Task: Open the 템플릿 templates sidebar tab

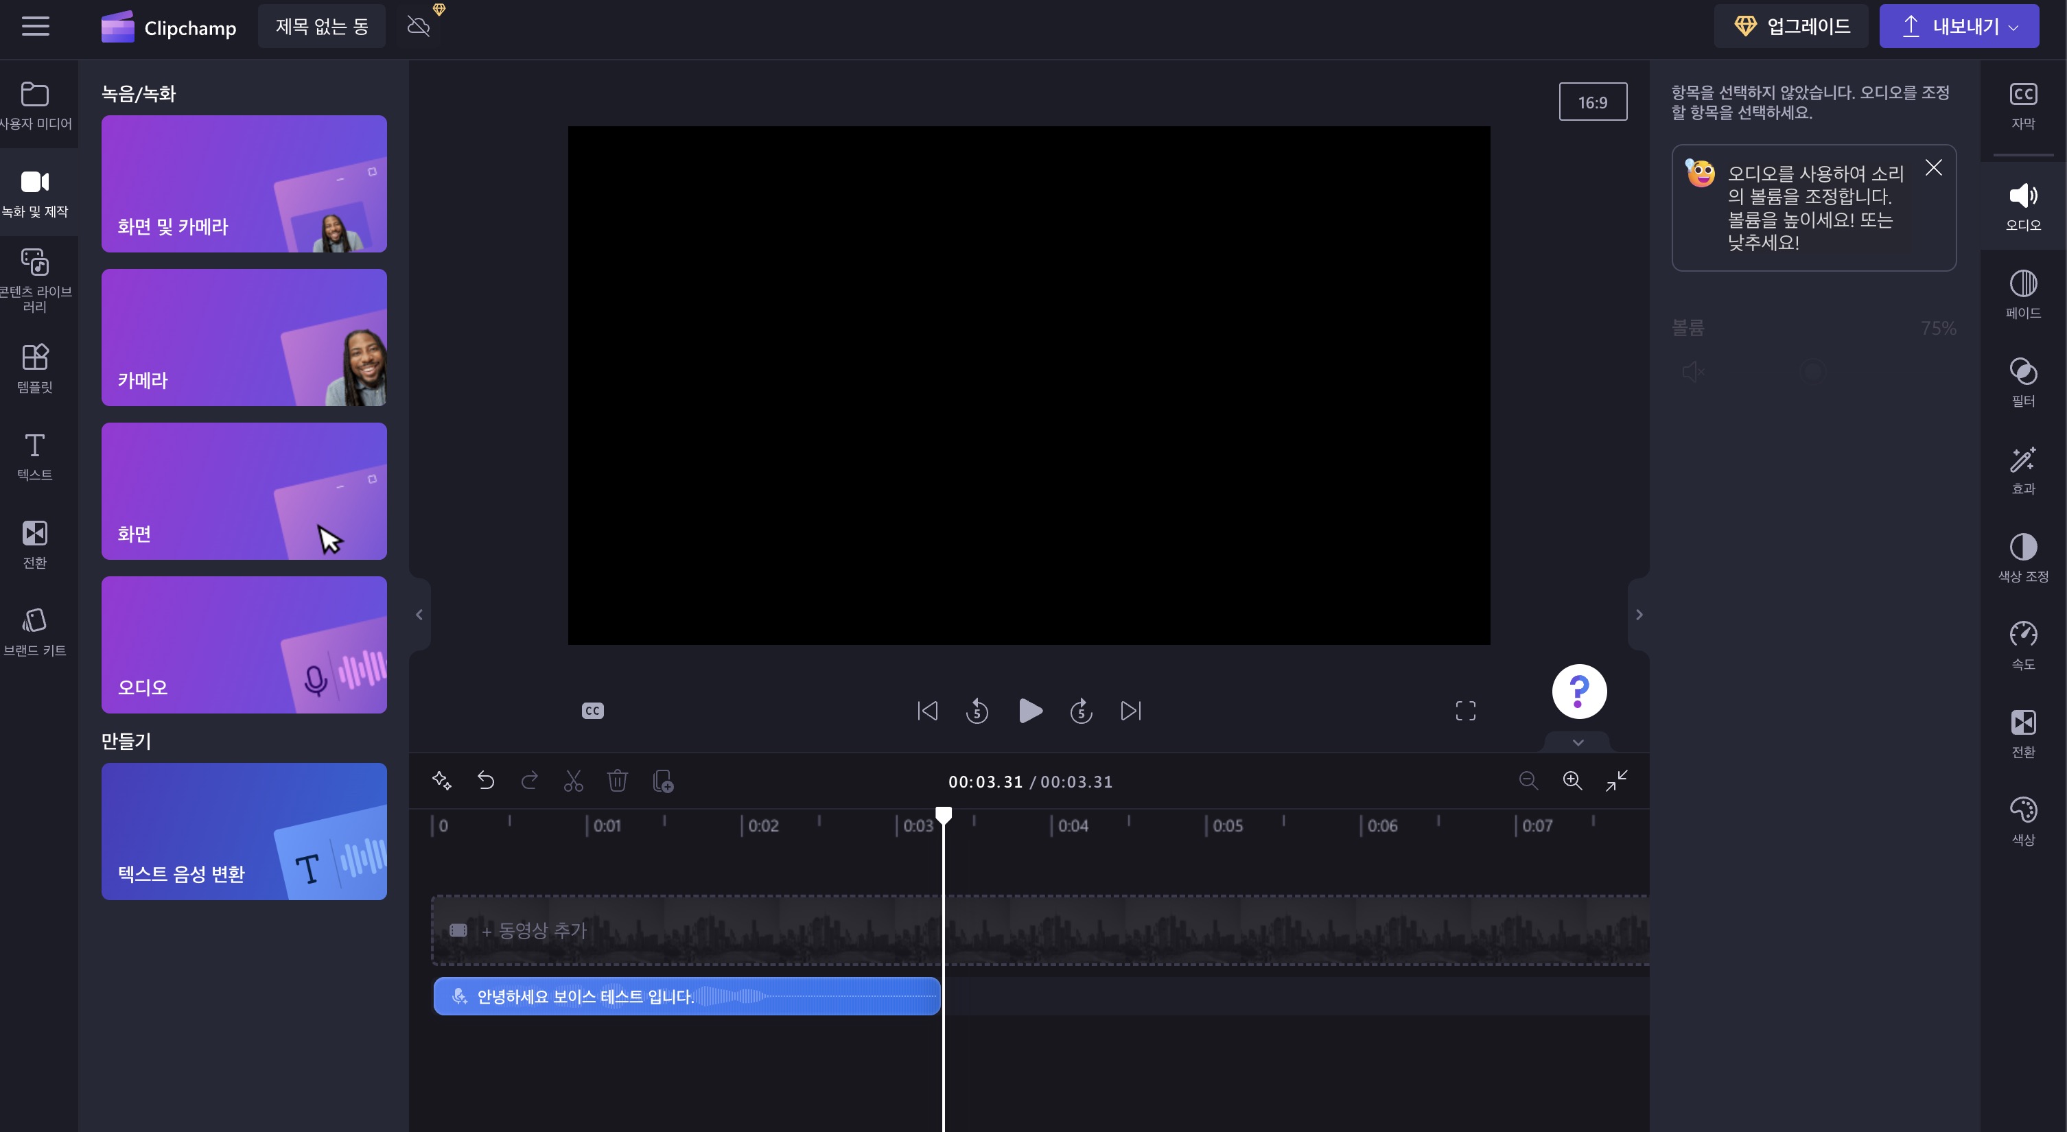Action: (34, 368)
